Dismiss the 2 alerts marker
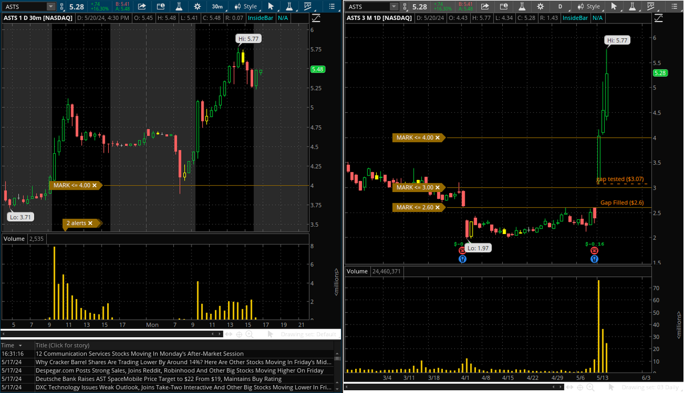The image size is (684, 393). pyautogui.click(x=90, y=223)
